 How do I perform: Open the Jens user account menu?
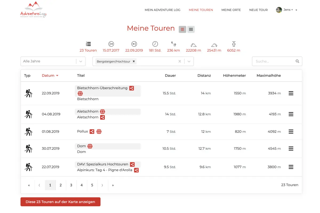coord(287,10)
